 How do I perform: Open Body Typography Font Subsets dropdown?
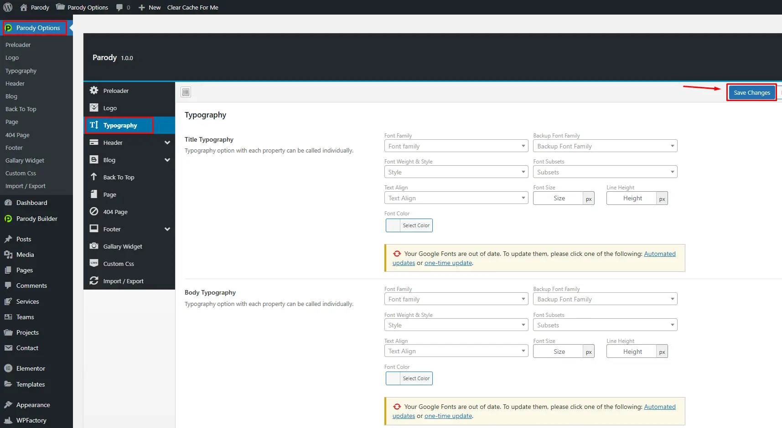(x=605, y=325)
